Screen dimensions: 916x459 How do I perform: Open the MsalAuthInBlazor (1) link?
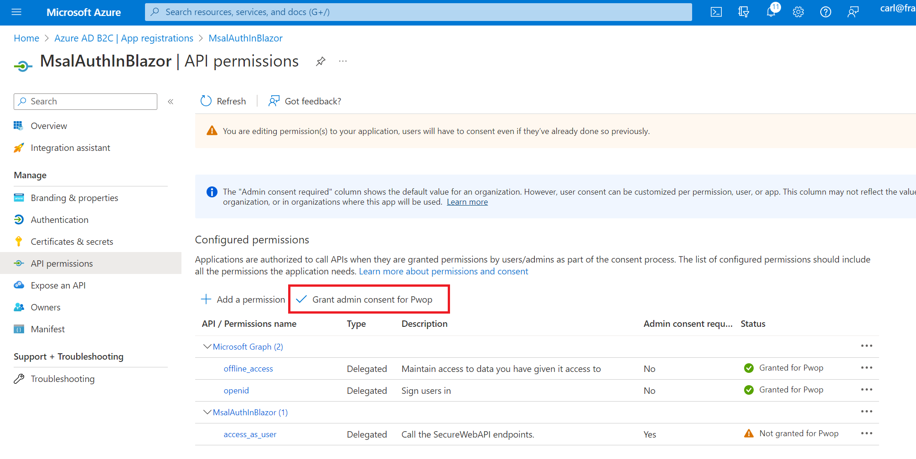[x=250, y=412]
